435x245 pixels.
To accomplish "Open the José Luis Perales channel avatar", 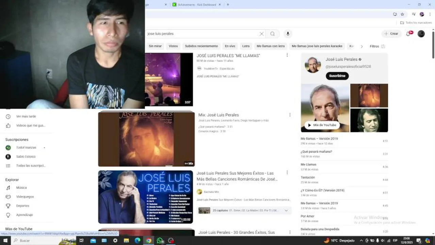I will 313,65.
